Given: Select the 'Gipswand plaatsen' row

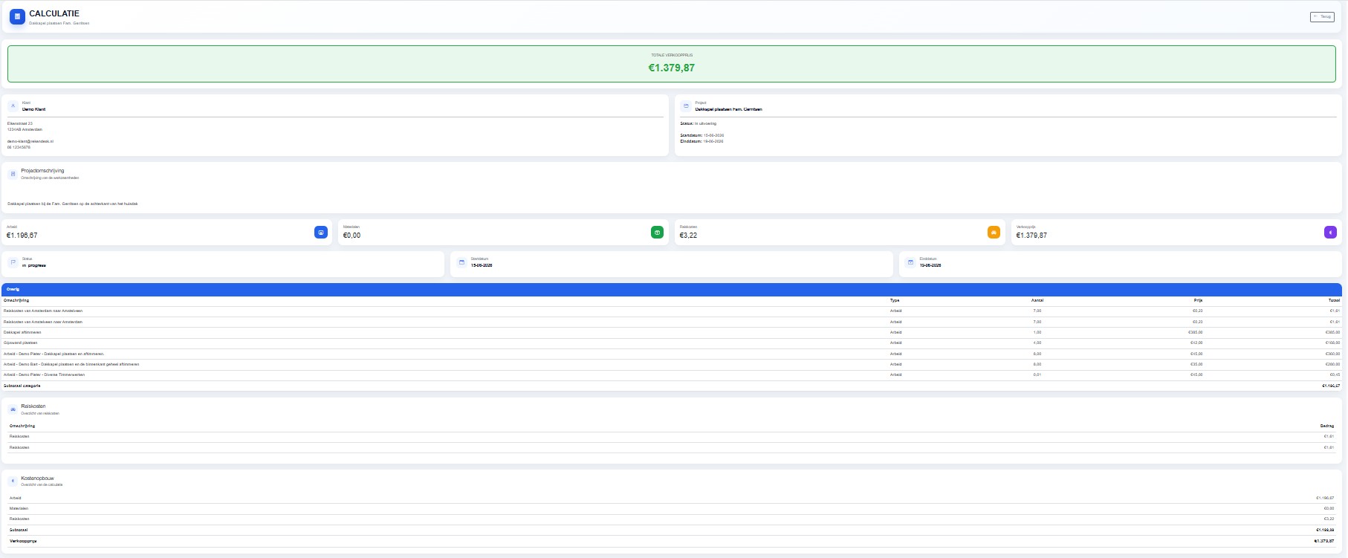Looking at the screenshot, I should pyautogui.click(x=672, y=343).
